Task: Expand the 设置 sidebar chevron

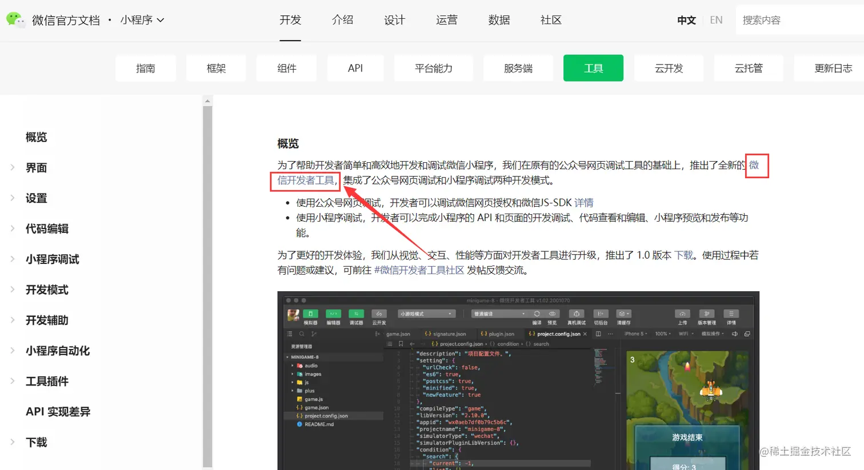Action: click(x=13, y=198)
